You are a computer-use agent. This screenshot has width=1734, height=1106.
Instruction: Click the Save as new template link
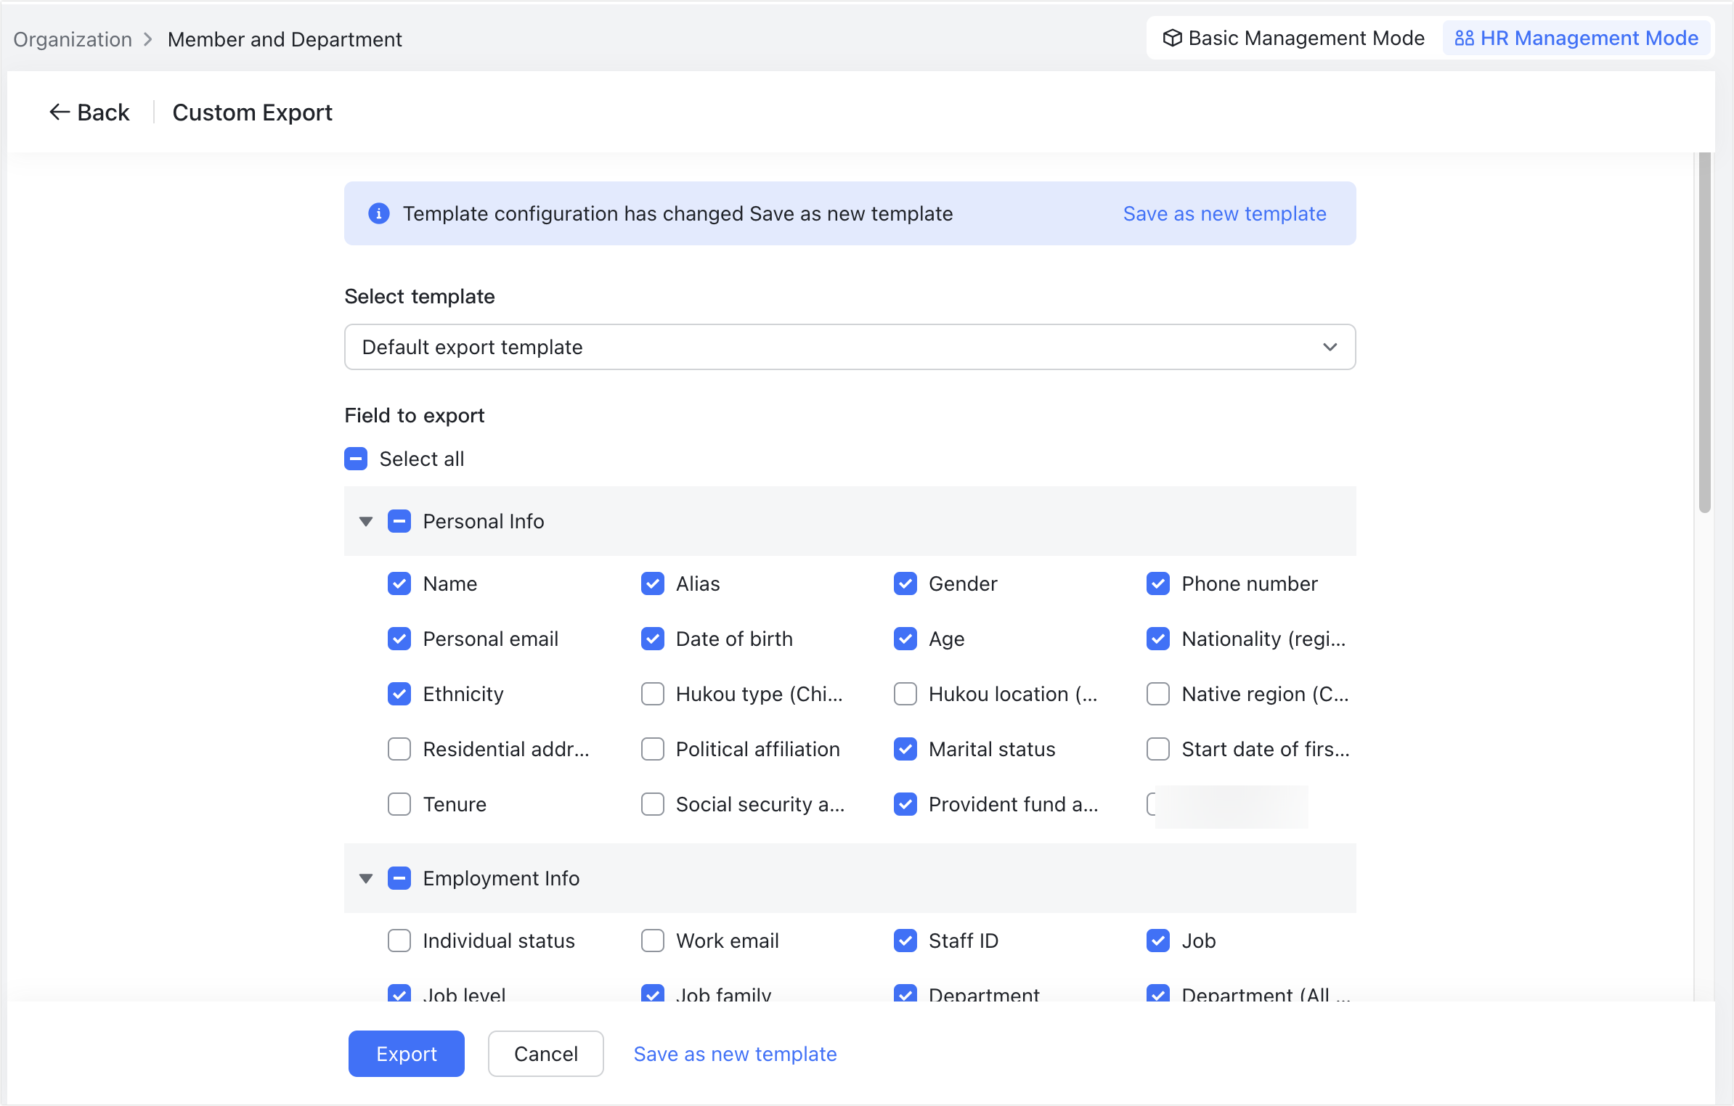pos(1224,213)
